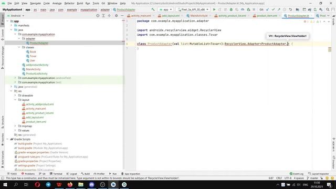Open the app run configuration dropdown

pyautogui.click(x=166, y=9)
